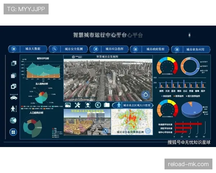Screen dimensions: 216x173
Task: Select the 城市政府监察 tab
Action: pyautogui.click(x=150, y=49)
